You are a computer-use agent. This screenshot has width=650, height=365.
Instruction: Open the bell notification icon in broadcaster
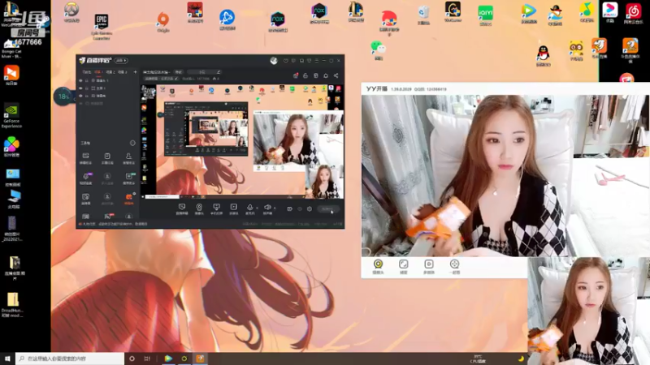[326, 75]
